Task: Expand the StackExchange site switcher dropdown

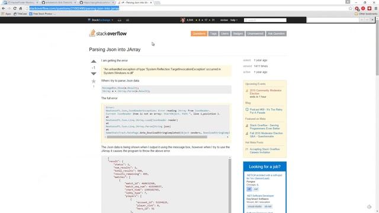Action: pos(101,20)
